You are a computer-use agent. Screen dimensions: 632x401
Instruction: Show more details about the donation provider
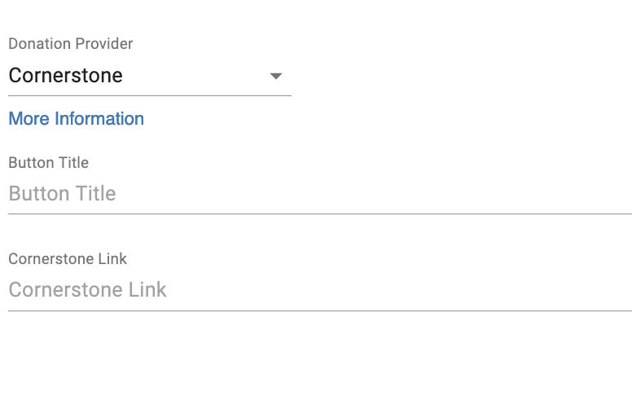(x=76, y=119)
